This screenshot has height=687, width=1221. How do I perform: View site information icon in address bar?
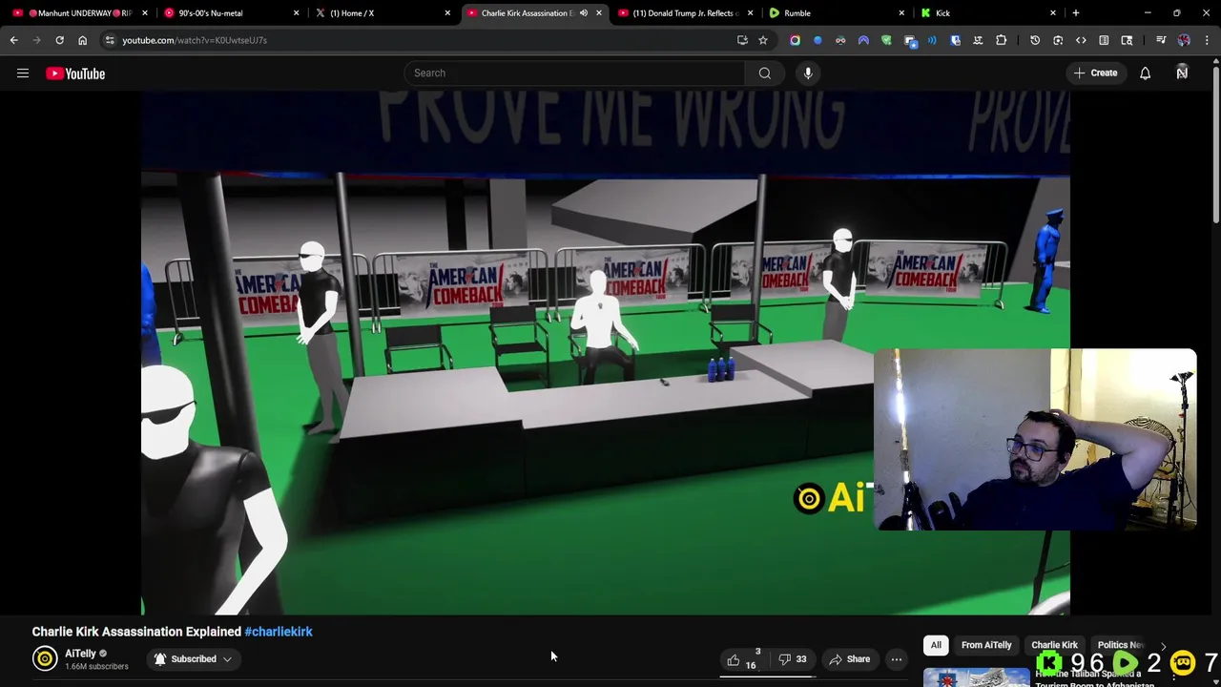coord(110,40)
